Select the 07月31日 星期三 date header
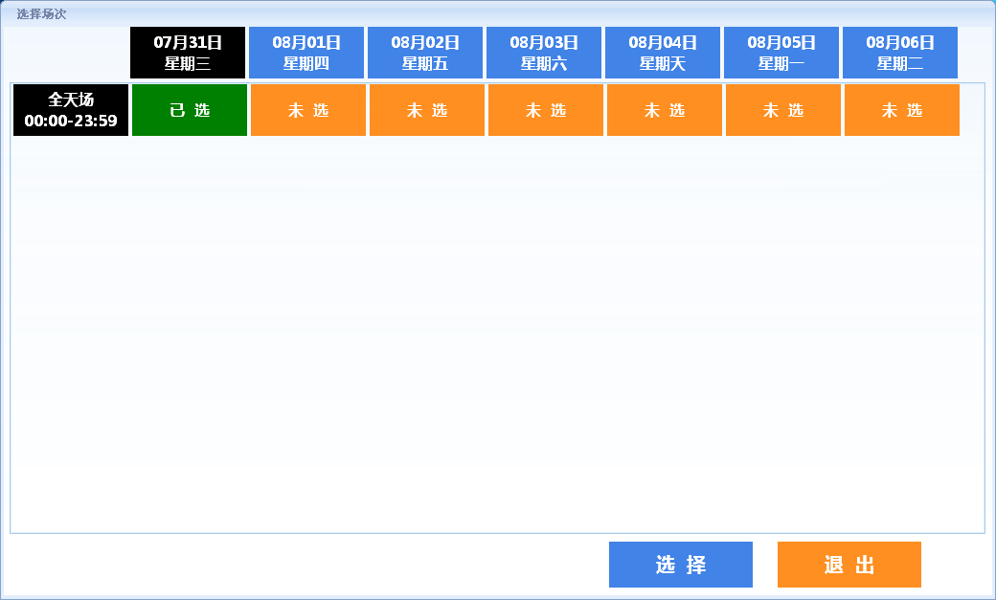996x600 pixels. pos(188,53)
